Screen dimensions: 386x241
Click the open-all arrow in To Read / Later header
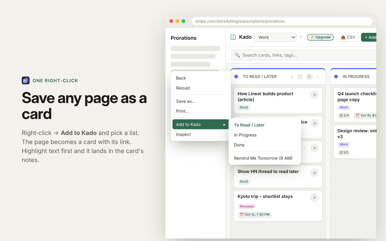pyautogui.click(x=291, y=77)
